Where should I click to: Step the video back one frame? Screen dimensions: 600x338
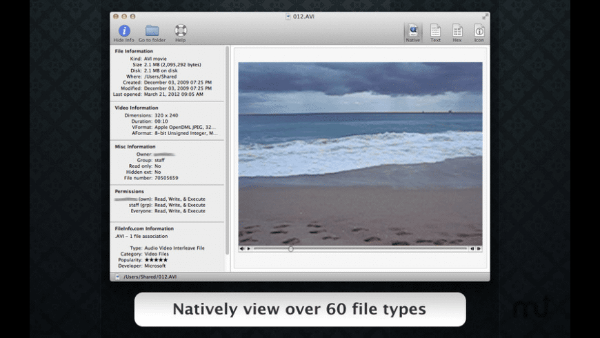[x=472, y=249]
